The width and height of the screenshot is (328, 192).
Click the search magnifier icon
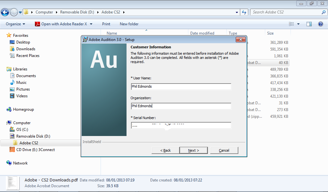click(x=324, y=12)
